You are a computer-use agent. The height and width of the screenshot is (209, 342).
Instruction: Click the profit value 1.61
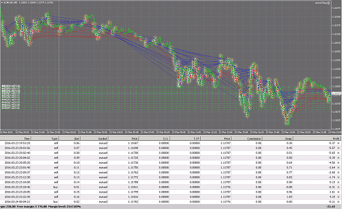pos(332,192)
